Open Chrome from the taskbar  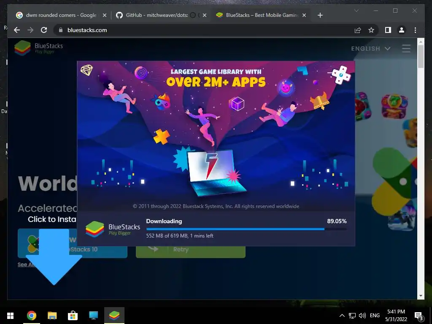(x=31, y=316)
